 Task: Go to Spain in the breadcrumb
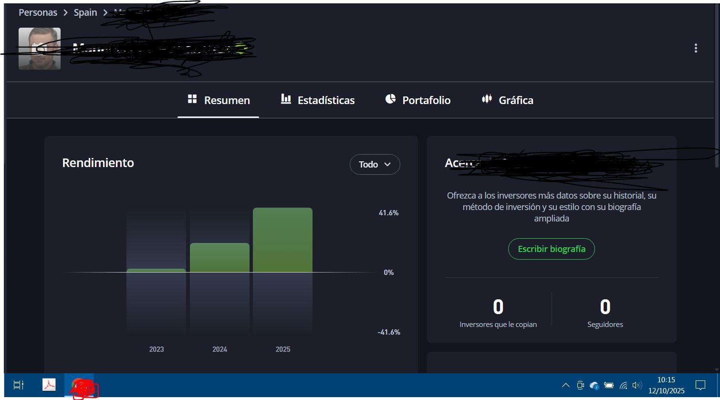[x=85, y=12]
